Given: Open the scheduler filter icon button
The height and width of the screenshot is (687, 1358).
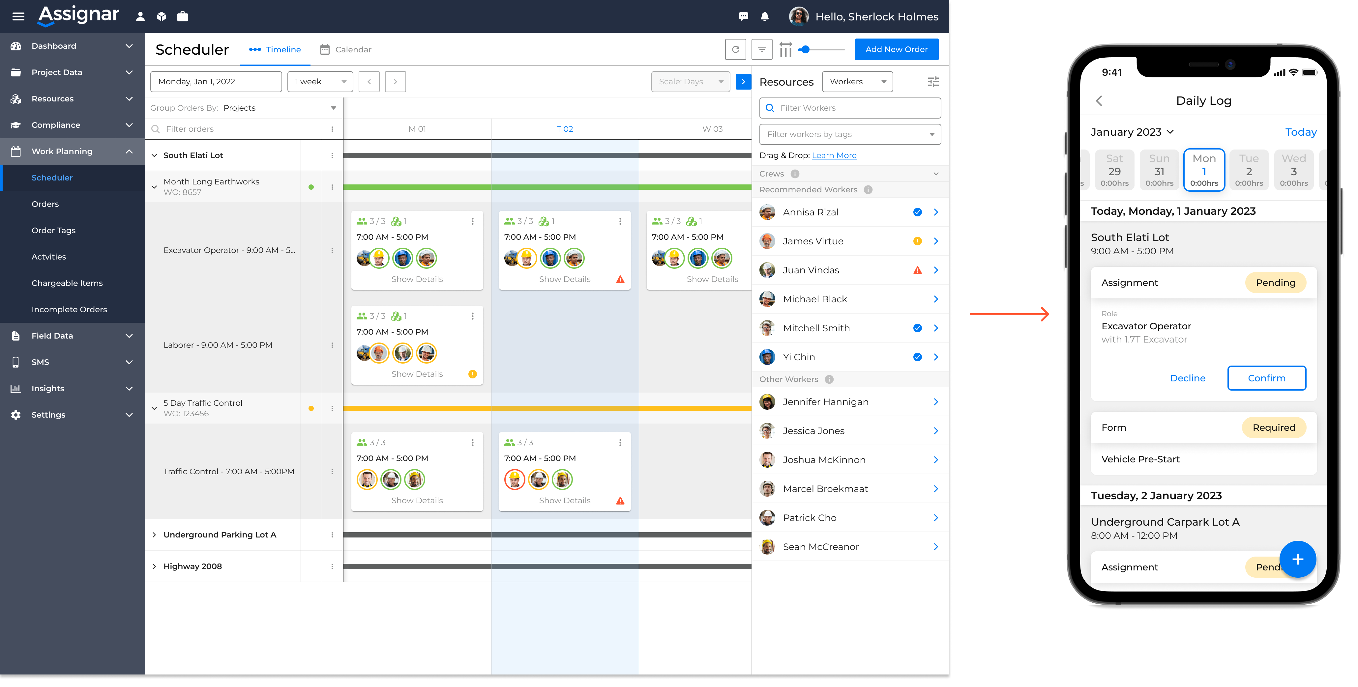Looking at the screenshot, I should (x=762, y=49).
